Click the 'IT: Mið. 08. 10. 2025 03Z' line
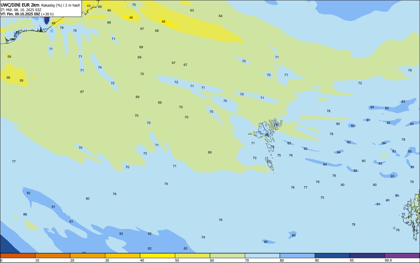This screenshot has width=420, height=263. (21, 10)
